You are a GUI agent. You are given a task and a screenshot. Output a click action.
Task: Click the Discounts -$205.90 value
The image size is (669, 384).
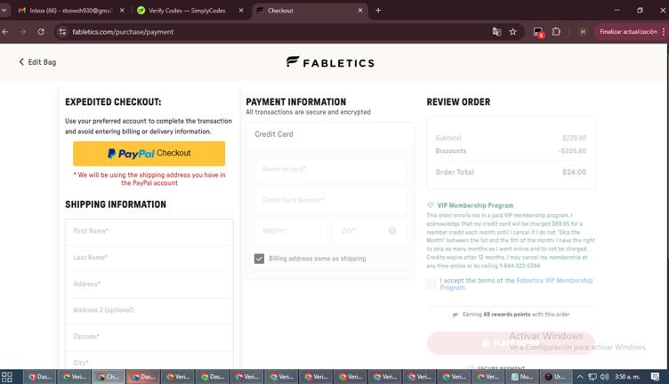[x=572, y=151]
